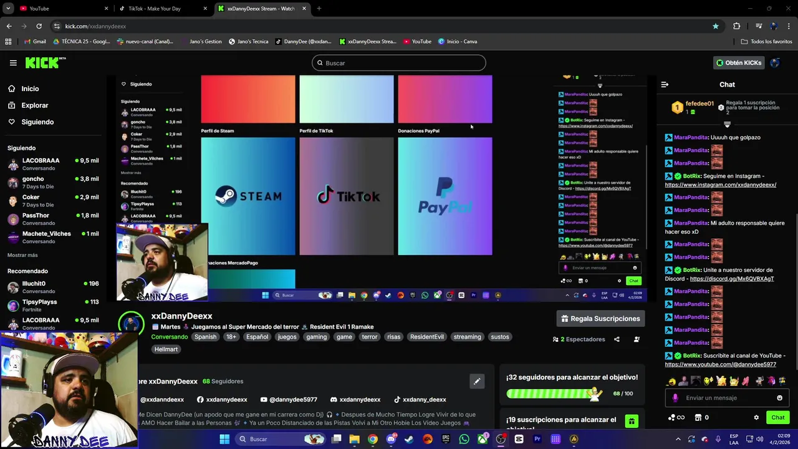Viewport: 798px width, 449px height.
Task: Open Jano's Gestion bookmark
Action: (x=201, y=41)
